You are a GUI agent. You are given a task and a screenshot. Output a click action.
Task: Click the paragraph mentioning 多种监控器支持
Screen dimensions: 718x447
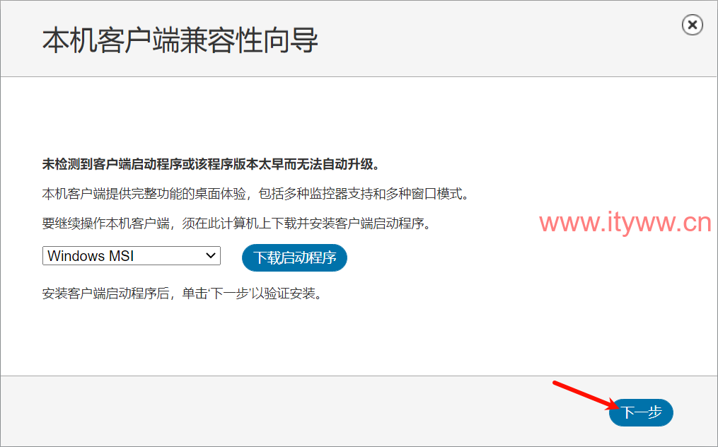pos(256,194)
